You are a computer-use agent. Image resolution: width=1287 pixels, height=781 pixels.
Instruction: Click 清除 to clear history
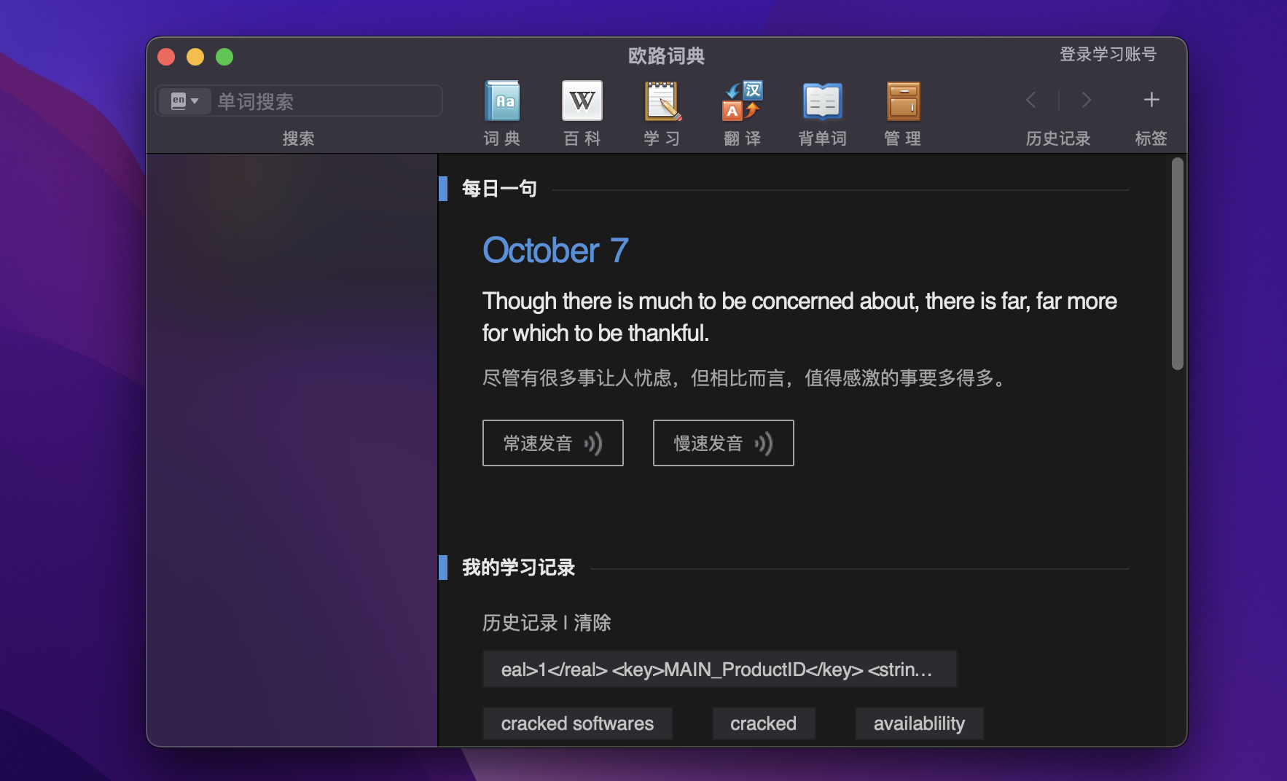pos(592,623)
